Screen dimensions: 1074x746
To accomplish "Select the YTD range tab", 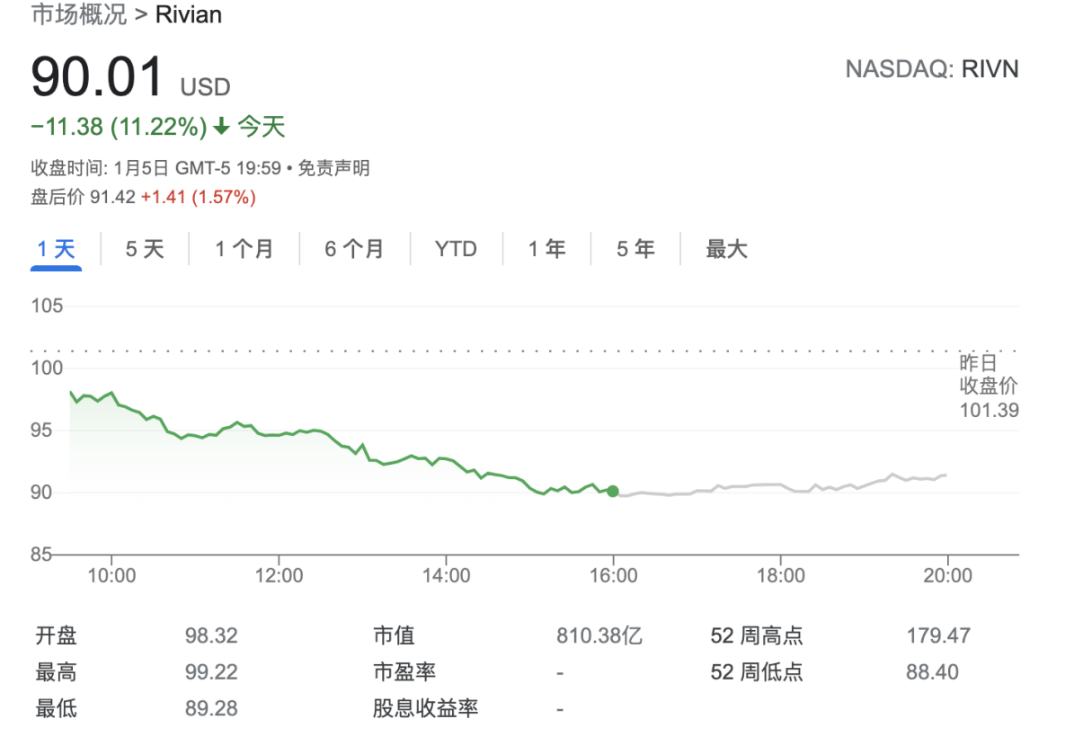I will 456,249.
